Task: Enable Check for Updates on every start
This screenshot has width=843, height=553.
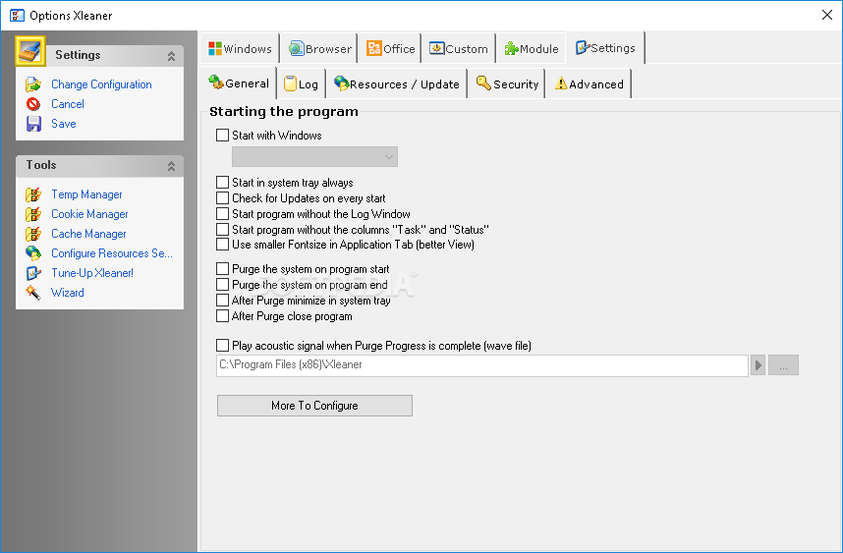Action: tap(223, 198)
